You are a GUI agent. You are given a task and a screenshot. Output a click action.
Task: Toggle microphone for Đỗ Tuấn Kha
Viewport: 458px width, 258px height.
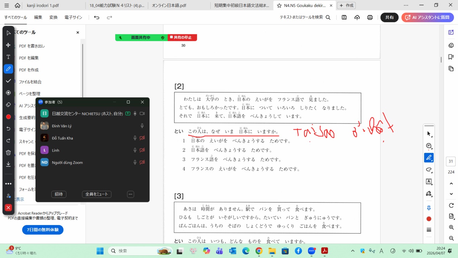(x=135, y=138)
